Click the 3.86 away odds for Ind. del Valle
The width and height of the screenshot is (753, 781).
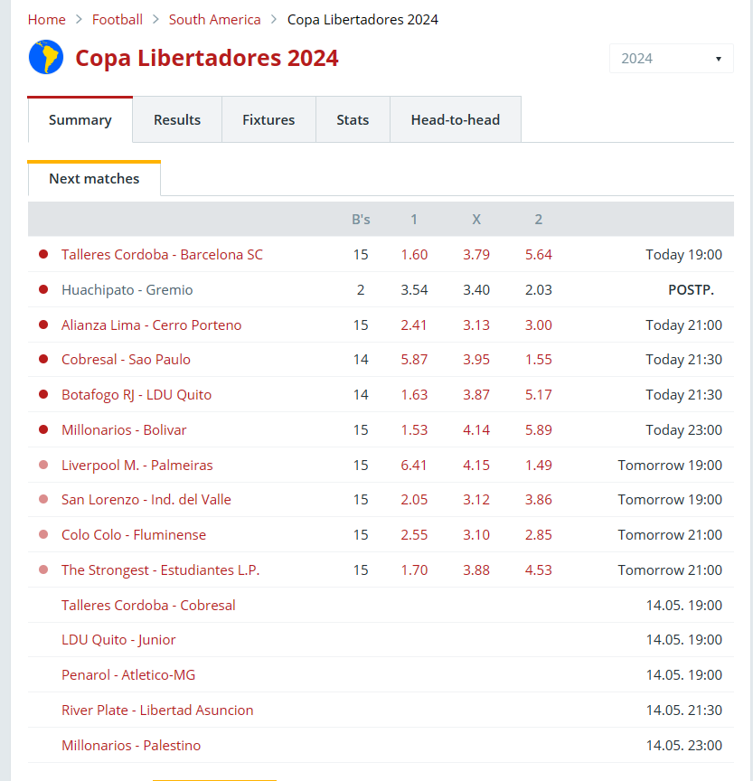pos(539,499)
